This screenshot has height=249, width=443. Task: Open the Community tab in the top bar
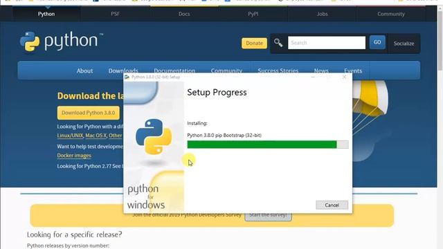pos(391,14)
